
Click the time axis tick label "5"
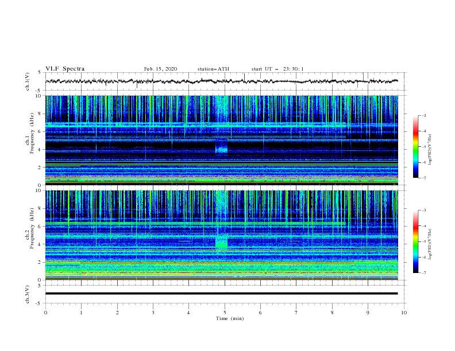[225, 313]
